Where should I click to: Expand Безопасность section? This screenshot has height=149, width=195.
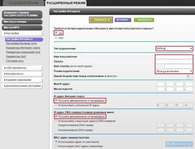pos(22,74)
